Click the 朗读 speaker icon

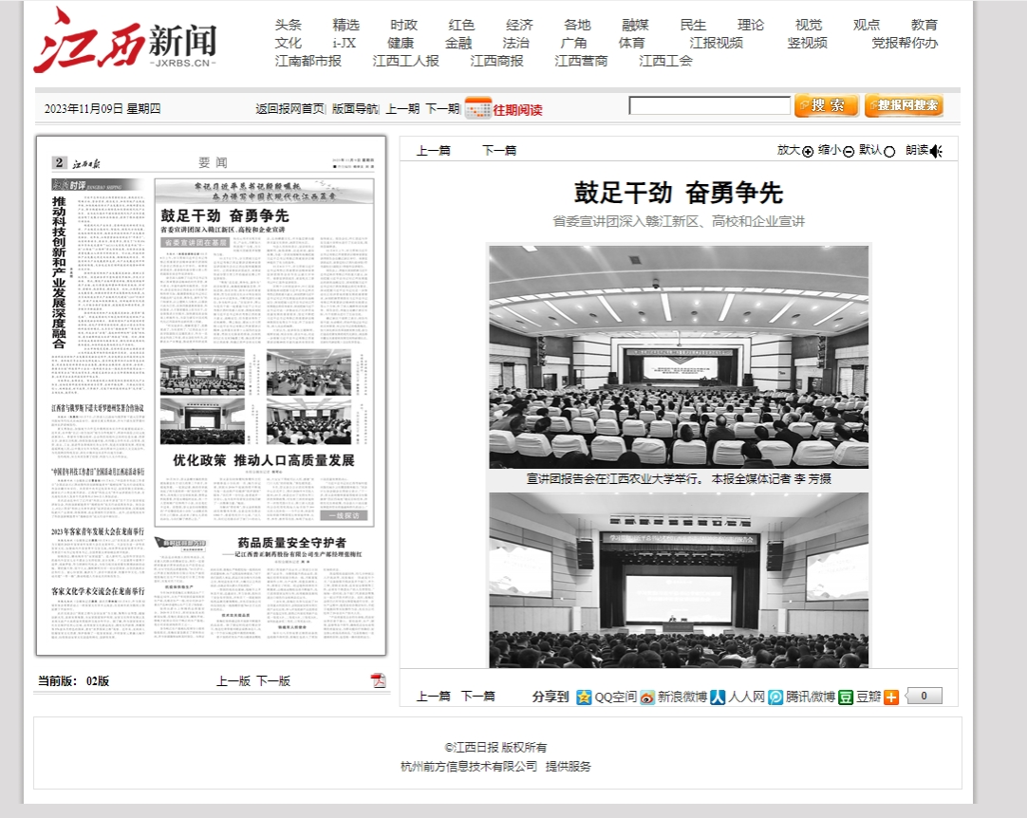coord(936,152)
